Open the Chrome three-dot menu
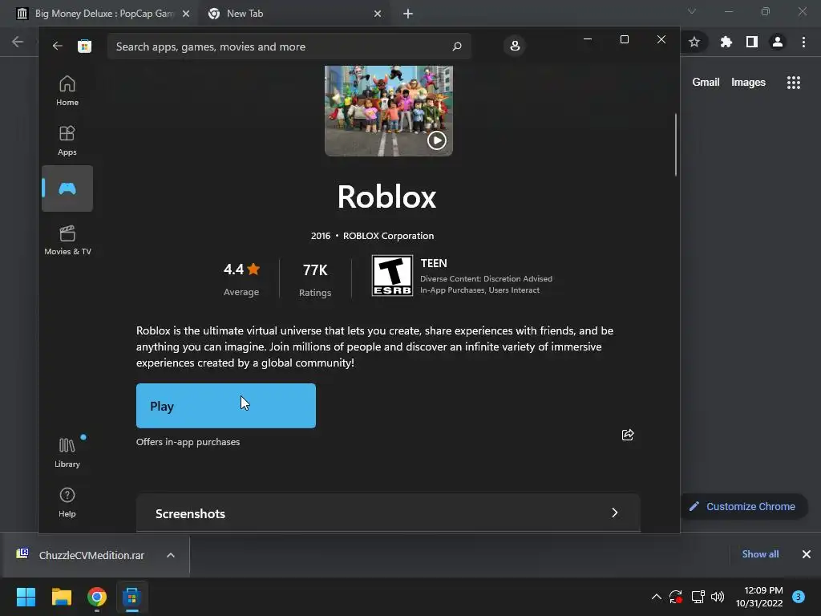The width and height of the screenshot is (821, 616). (x=803, y=42)
